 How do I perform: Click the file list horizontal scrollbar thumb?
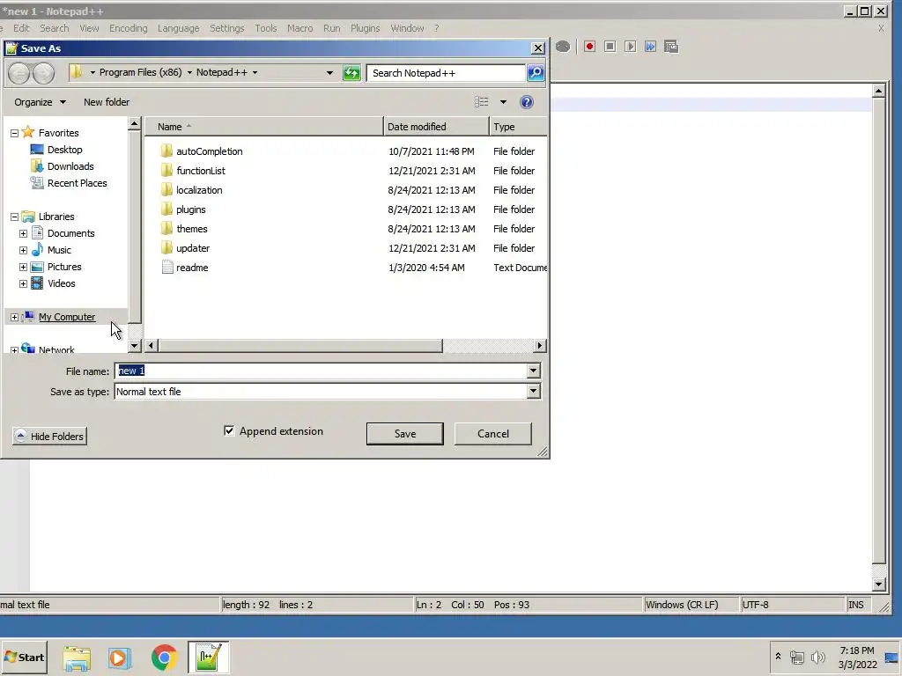click(x=300, y=345)
